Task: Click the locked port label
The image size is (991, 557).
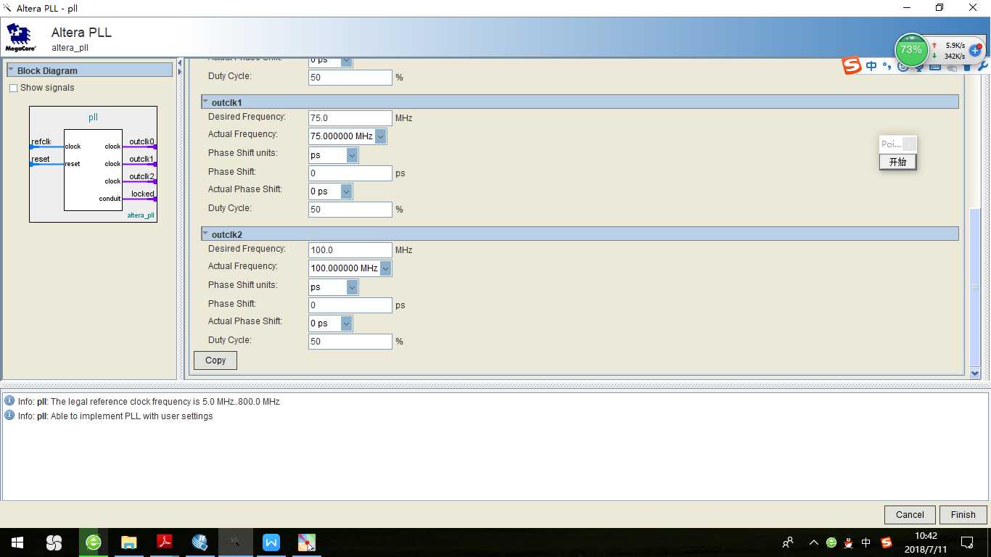Action: pyautogui.click(x=143, y=194)
